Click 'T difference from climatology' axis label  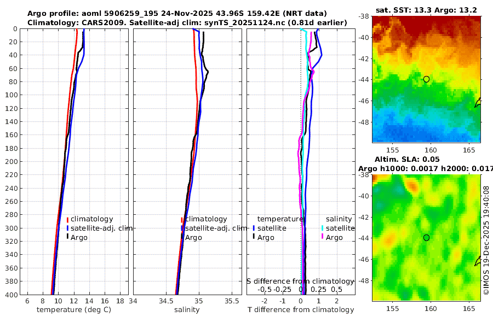pos(301,310)
